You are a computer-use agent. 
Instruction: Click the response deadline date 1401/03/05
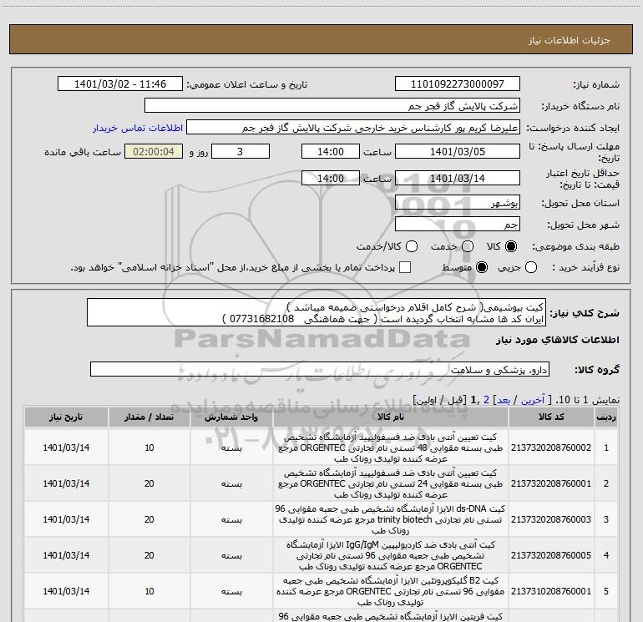458,151
